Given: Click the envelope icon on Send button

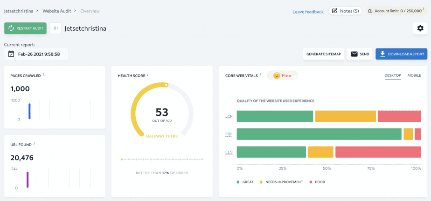Looking at the screenshot, I should (x=355, y=54).
